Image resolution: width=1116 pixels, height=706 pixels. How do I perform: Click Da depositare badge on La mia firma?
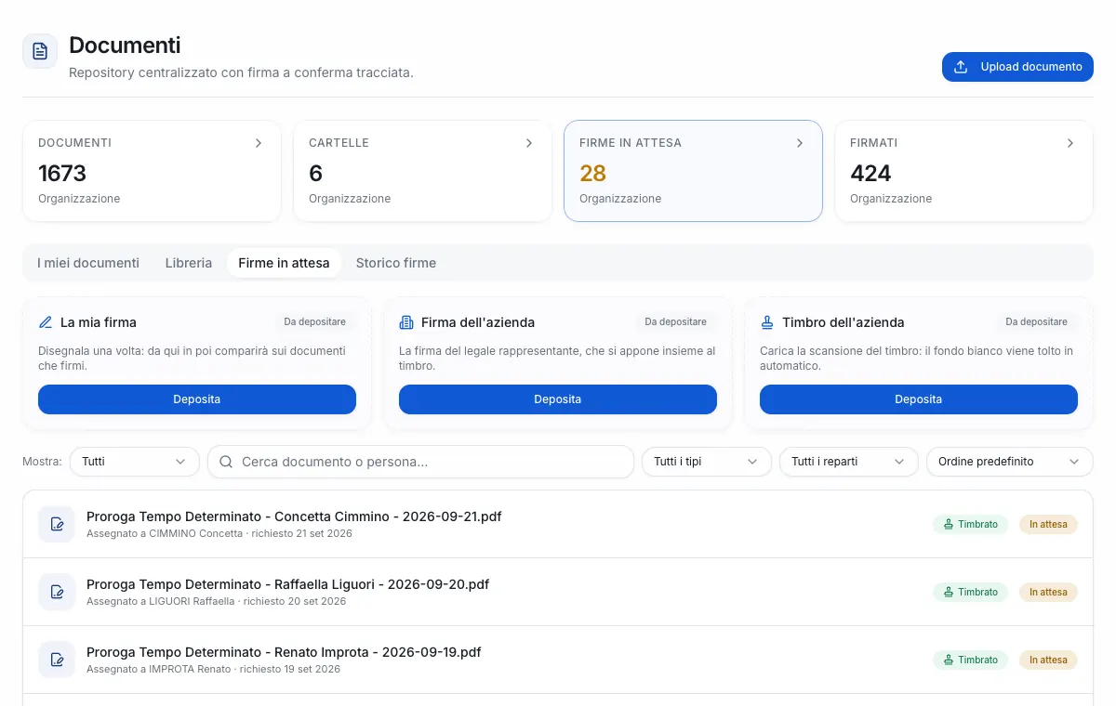click(x=315, y=322)
